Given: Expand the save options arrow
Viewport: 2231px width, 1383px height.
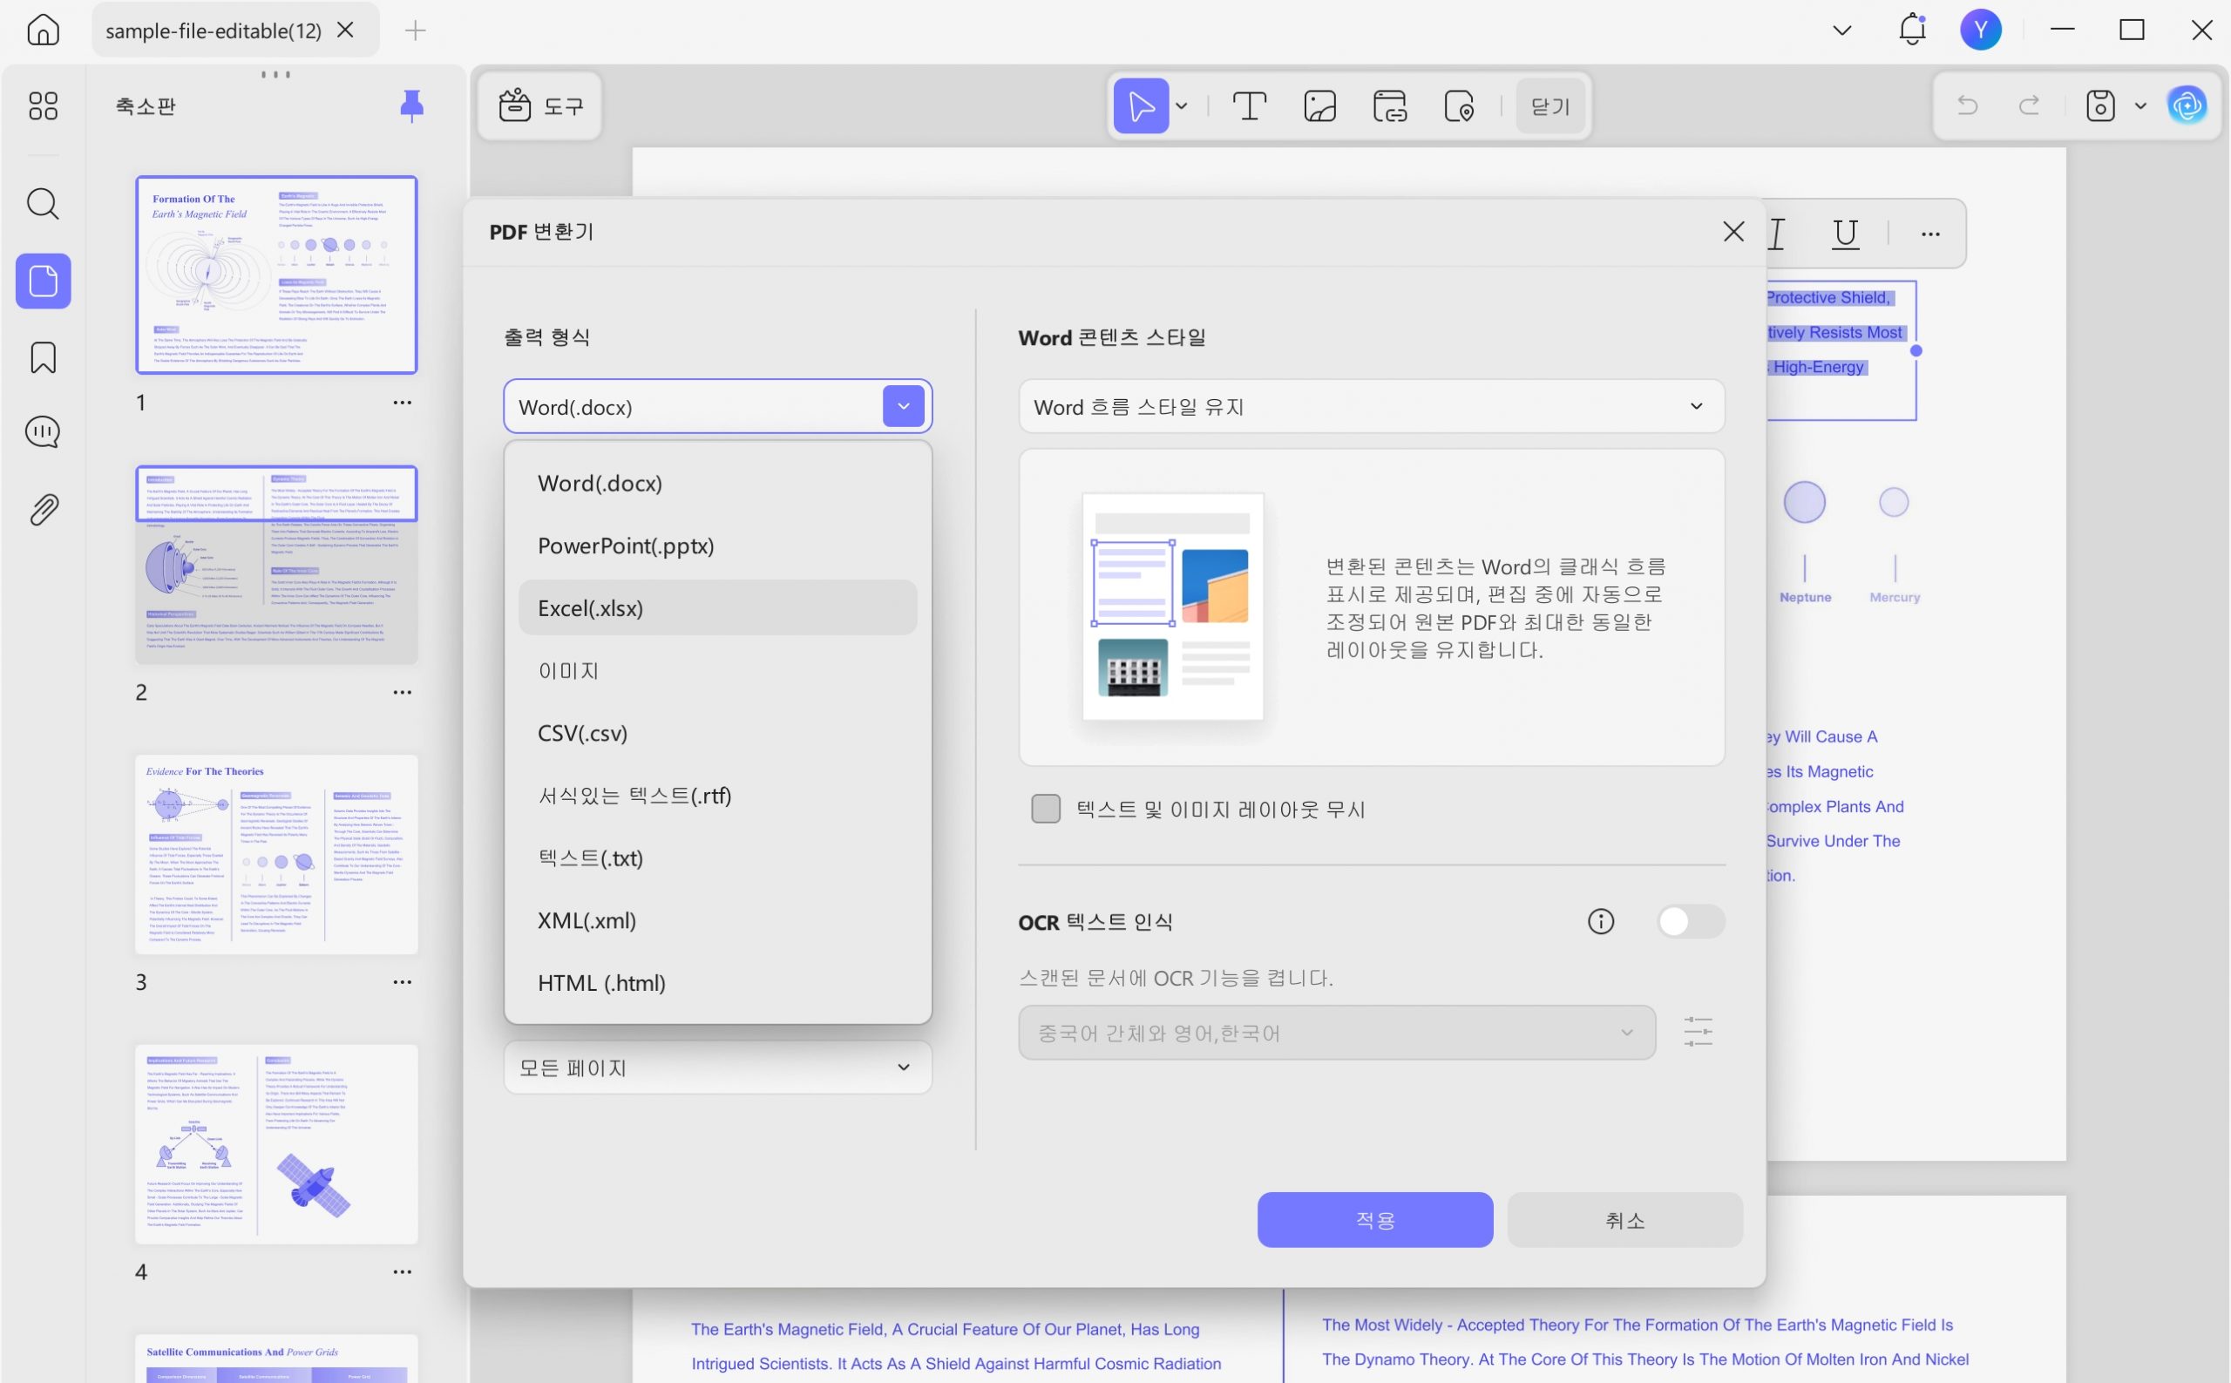Looking at the screenshot, I should 2140,106.
